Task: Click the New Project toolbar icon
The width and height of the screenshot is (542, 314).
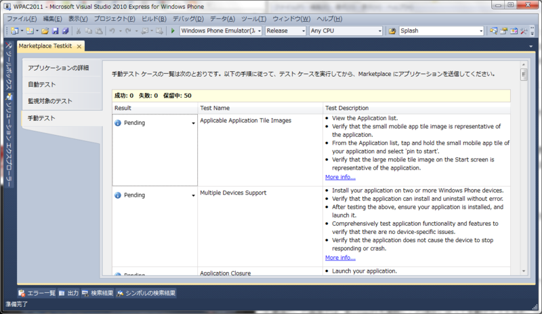Action: pos(14,31)
